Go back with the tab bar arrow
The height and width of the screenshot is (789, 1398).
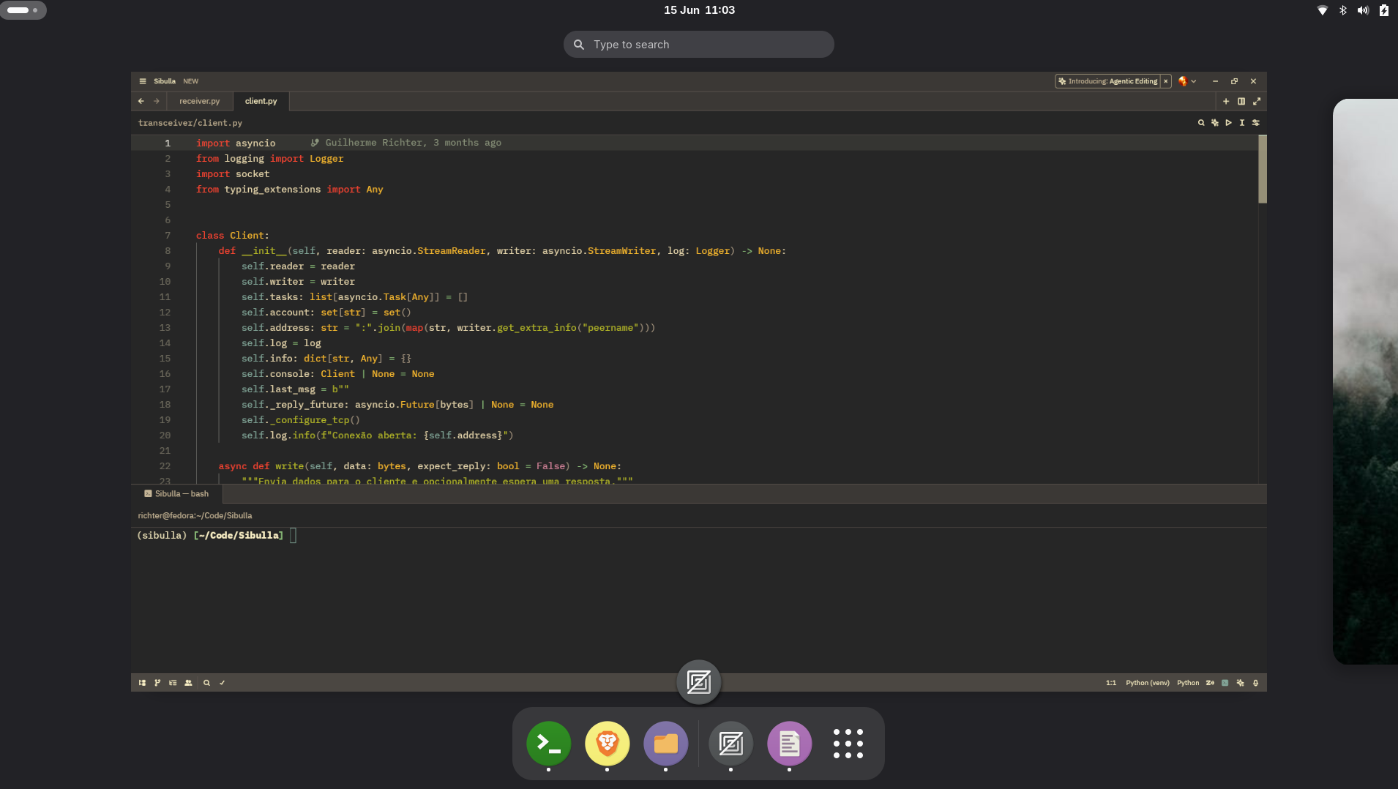pos(141,101)
